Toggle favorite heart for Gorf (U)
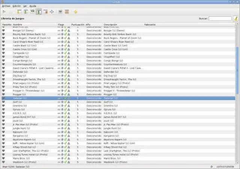This screenshot has height=169, width=240. 3,102
